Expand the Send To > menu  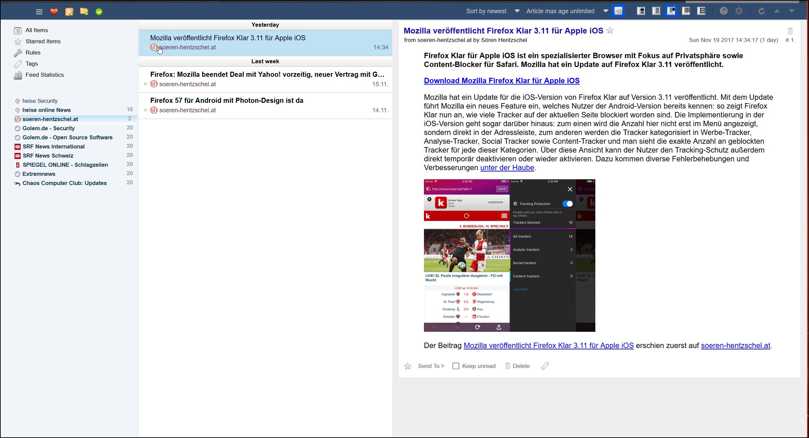pos(431,366)
